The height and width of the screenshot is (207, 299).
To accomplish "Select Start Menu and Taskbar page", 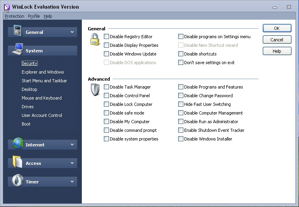I will click(44, 81).
